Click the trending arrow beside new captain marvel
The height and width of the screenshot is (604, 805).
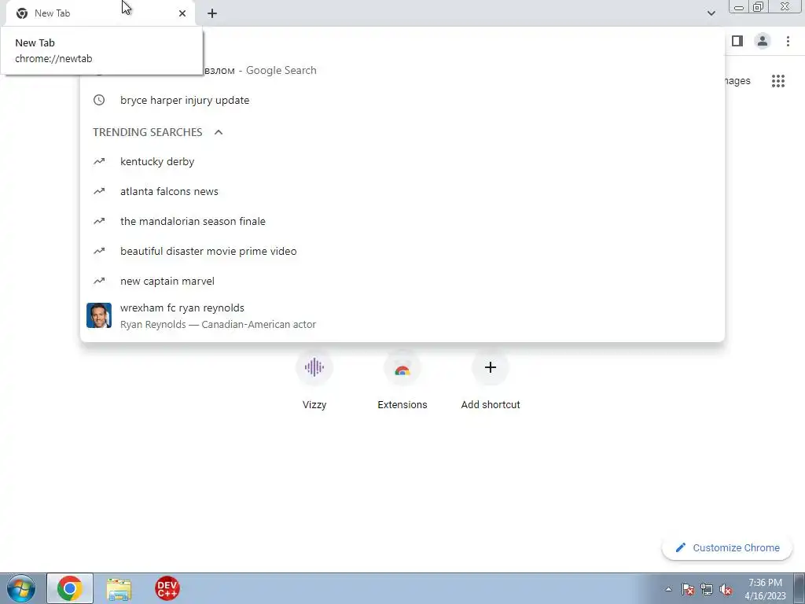tap(99, 281)
